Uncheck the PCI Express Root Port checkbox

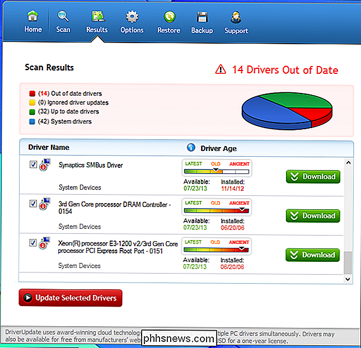click(33, 243)
